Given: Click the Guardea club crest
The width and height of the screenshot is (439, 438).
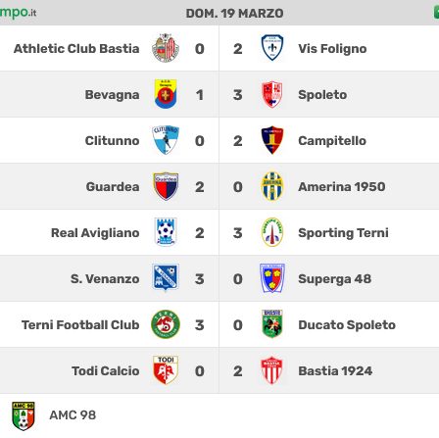Looking at the screenshot, I should tap(166, 186).
